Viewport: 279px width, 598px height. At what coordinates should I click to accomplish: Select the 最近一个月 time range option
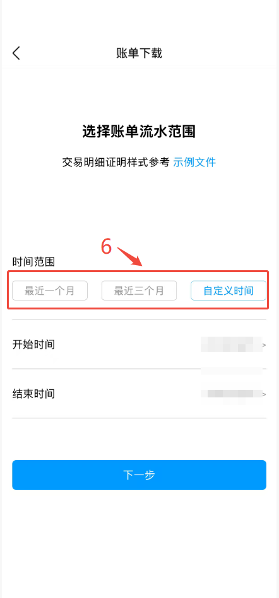tap(50, 291)
